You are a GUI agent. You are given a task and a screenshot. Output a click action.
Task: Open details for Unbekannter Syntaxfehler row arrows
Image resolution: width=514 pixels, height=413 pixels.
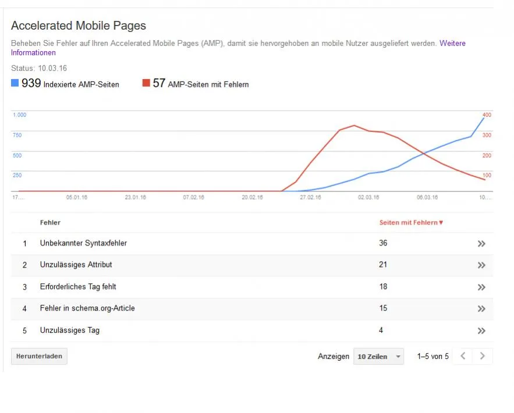tap(481, 244)
